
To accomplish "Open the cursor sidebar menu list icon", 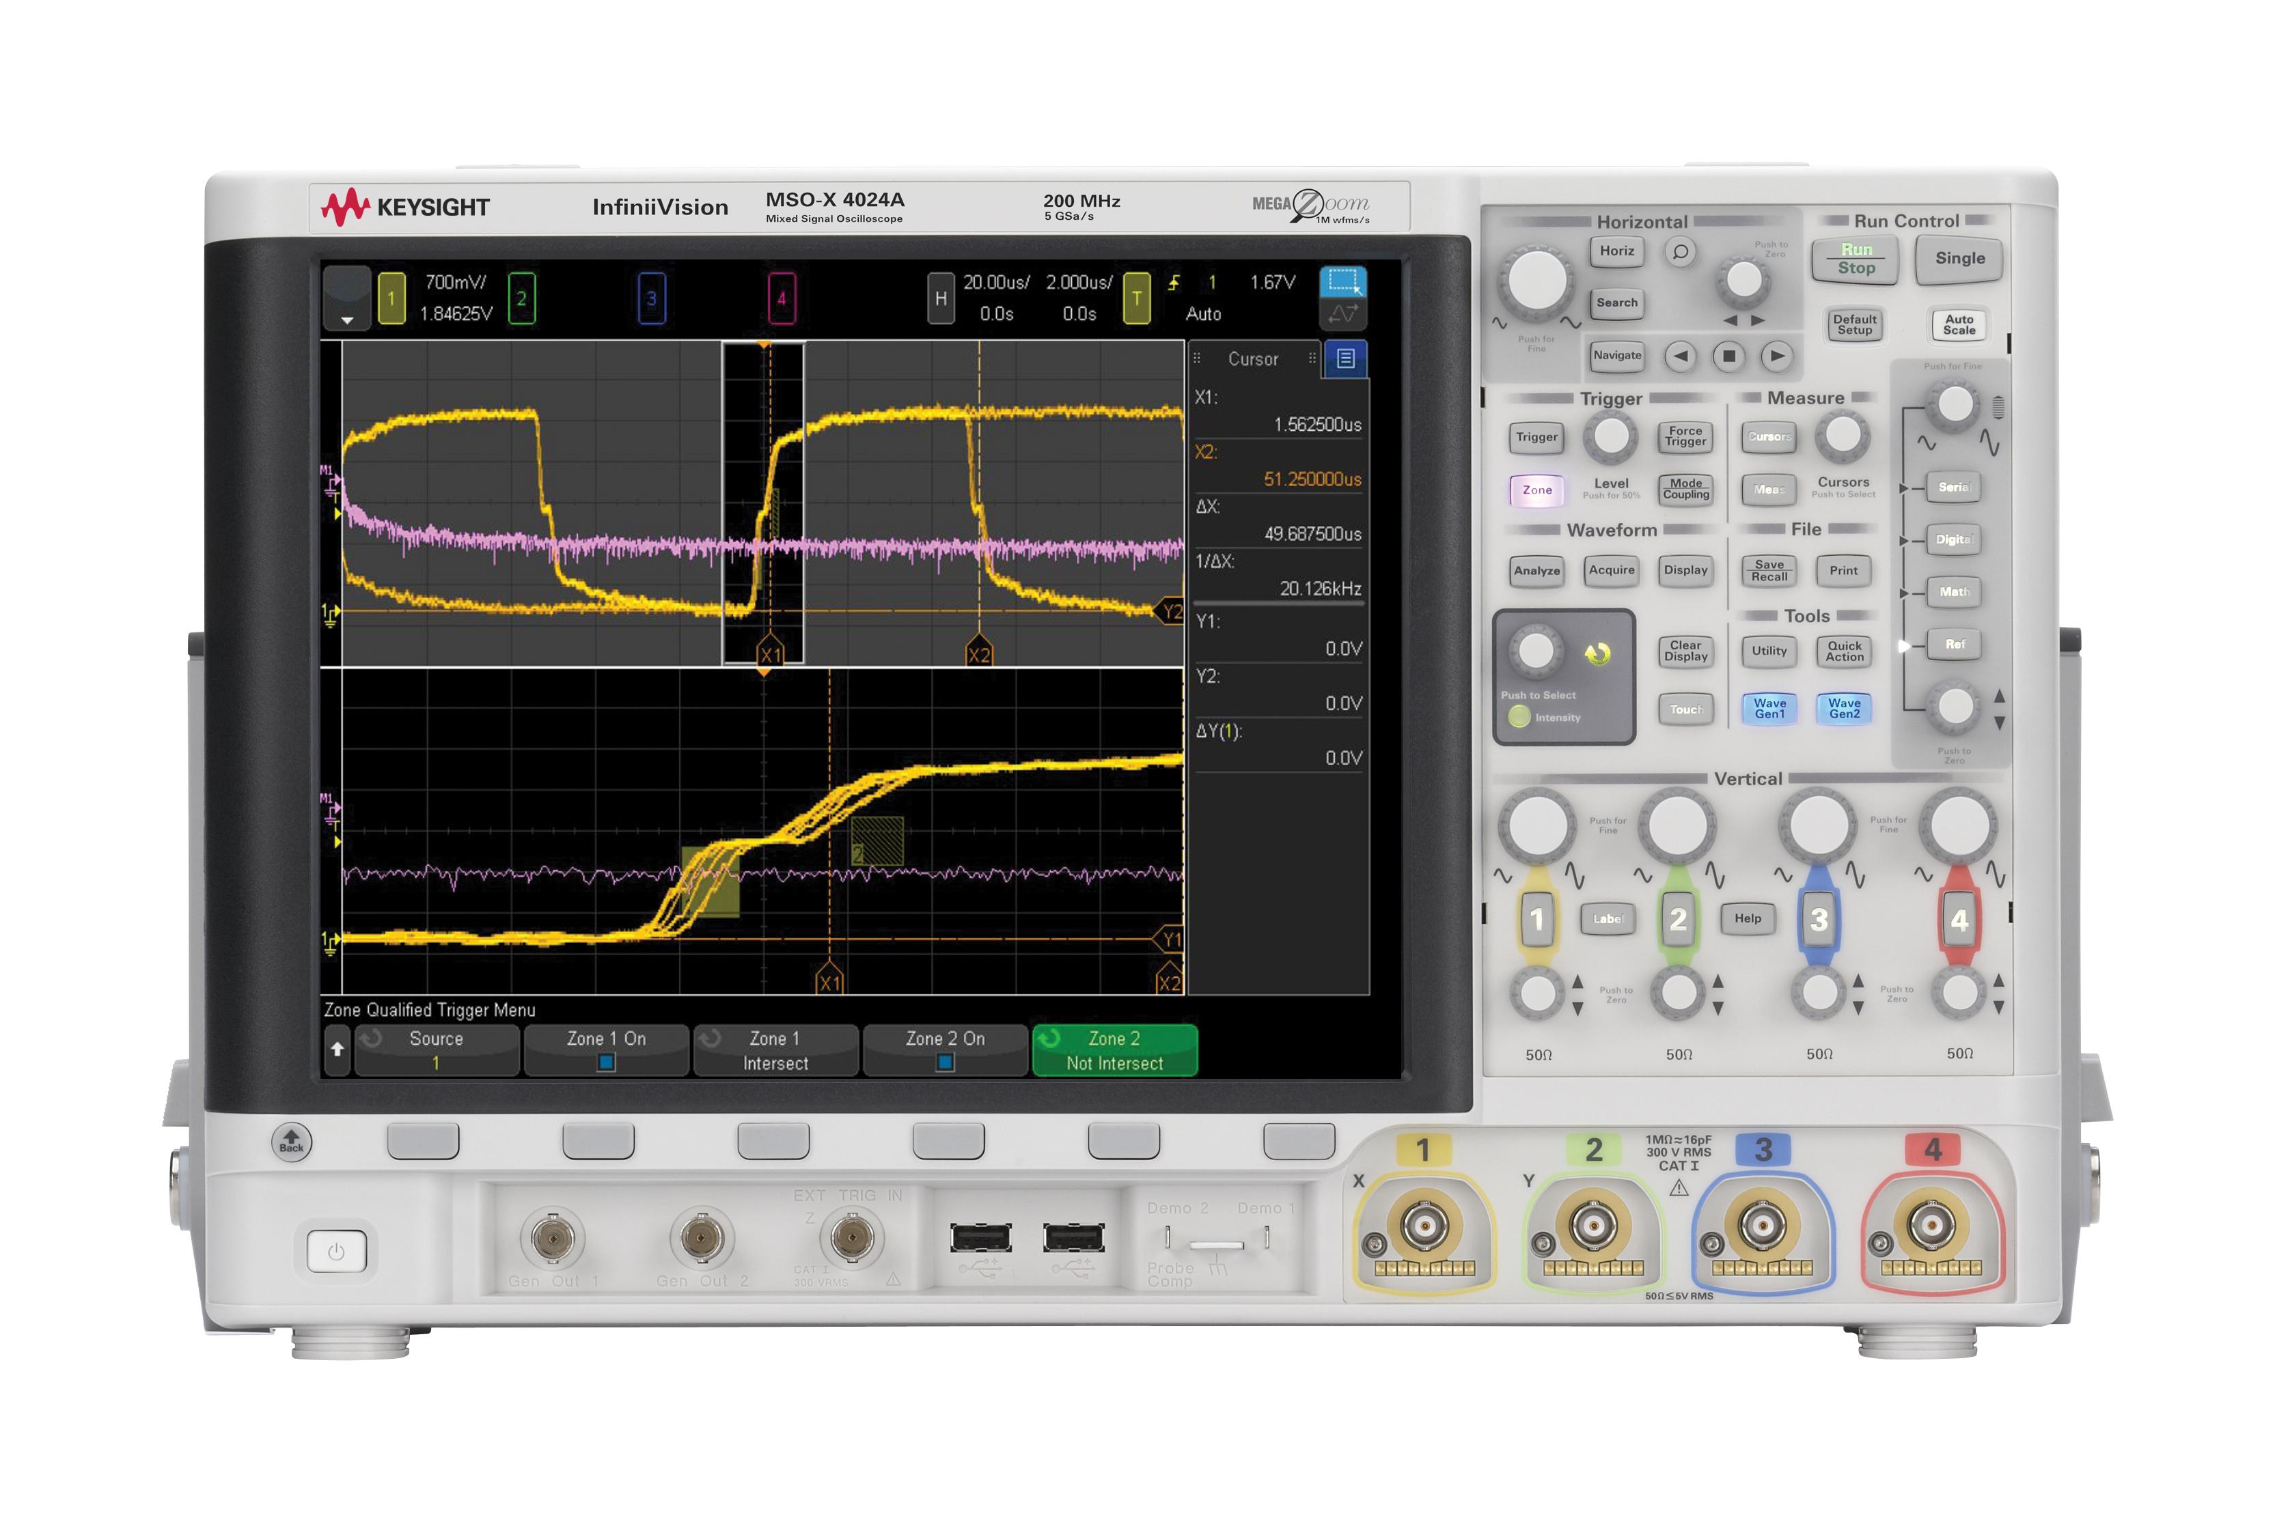I will pos(1345,359).
